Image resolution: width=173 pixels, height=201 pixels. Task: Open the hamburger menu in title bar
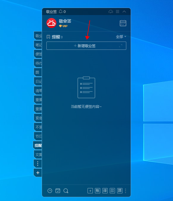117,11
